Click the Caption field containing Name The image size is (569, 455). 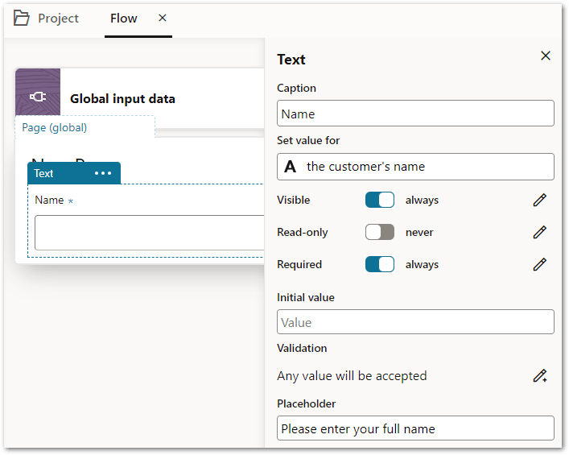(415, 114)
